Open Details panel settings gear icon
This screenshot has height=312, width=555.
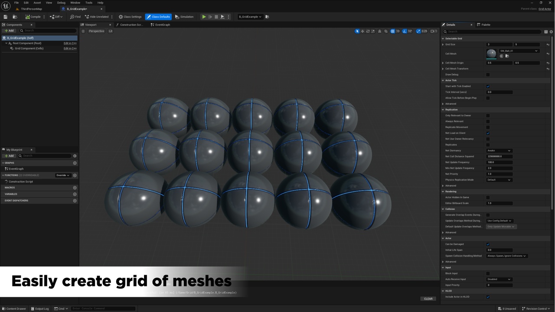pyautogui.click(x=551, y=32)
